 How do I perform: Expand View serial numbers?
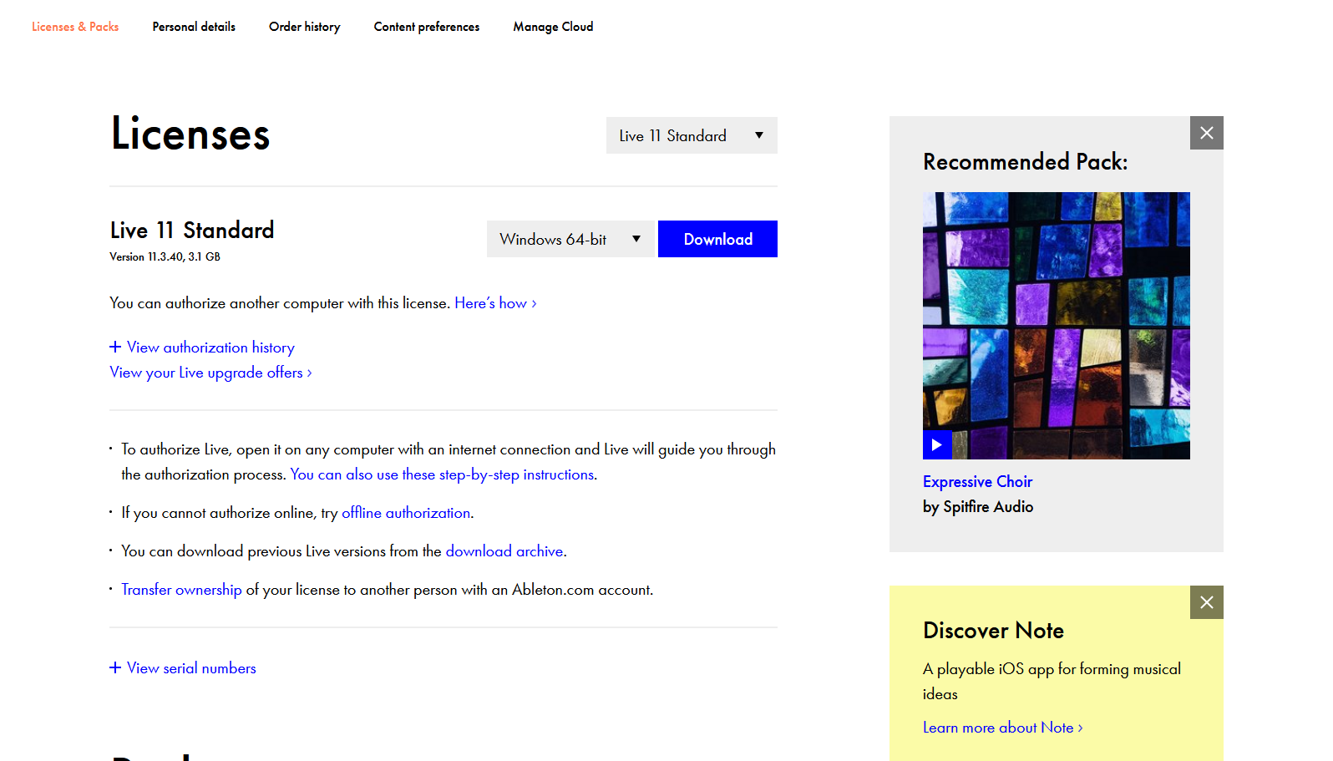point(183,668)
